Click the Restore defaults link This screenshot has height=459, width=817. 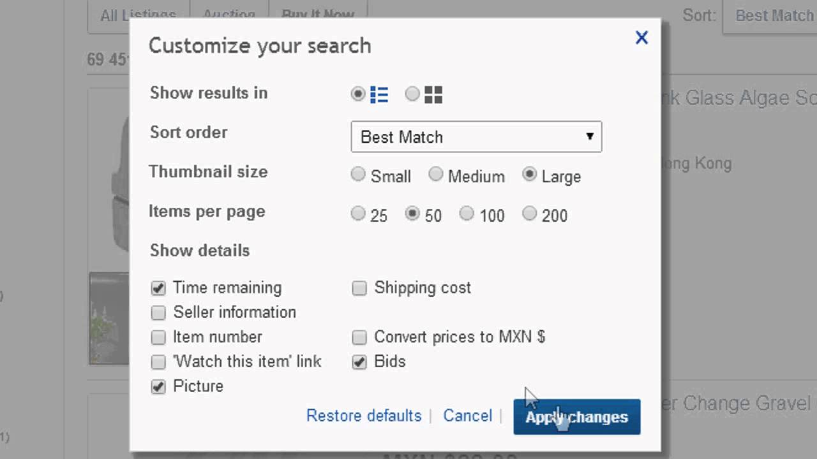[x=364, y=416]
